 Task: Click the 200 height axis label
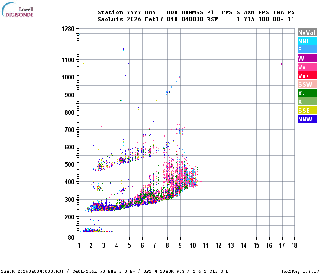[69, 217]
